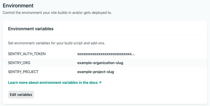Screen dimensions: 210x106
Task: Select the SENTRY_ORG variable name
Action: [19, 63]
